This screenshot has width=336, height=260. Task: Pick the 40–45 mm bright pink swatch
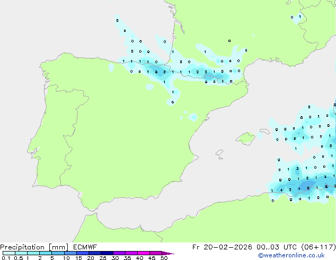coord(144,253)
